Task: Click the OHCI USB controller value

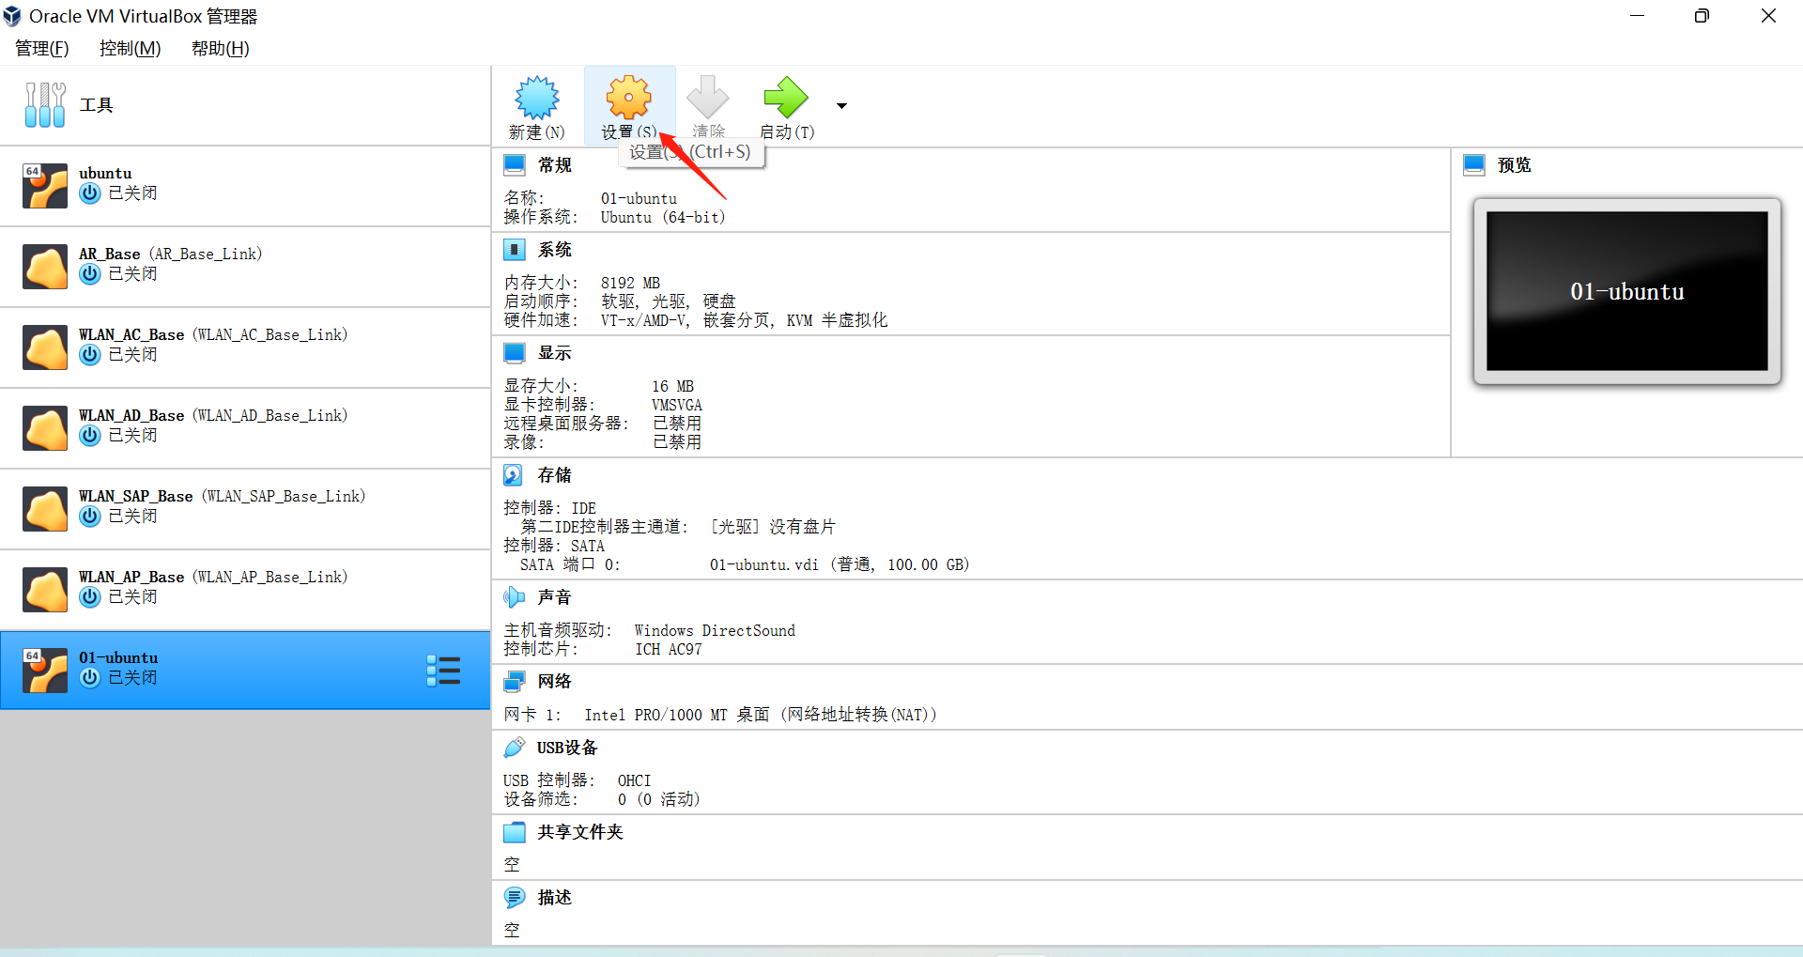Action: click(x=634, y=780)
